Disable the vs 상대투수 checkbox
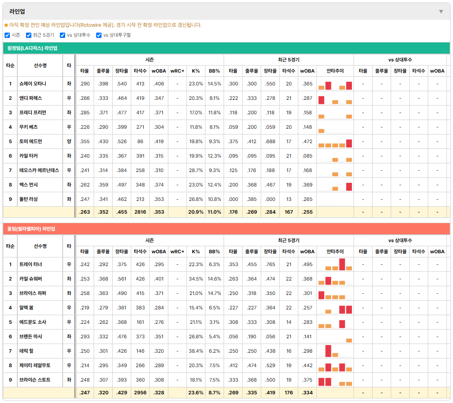The height and width of the screenshot is (403, 453). point(62,35)
